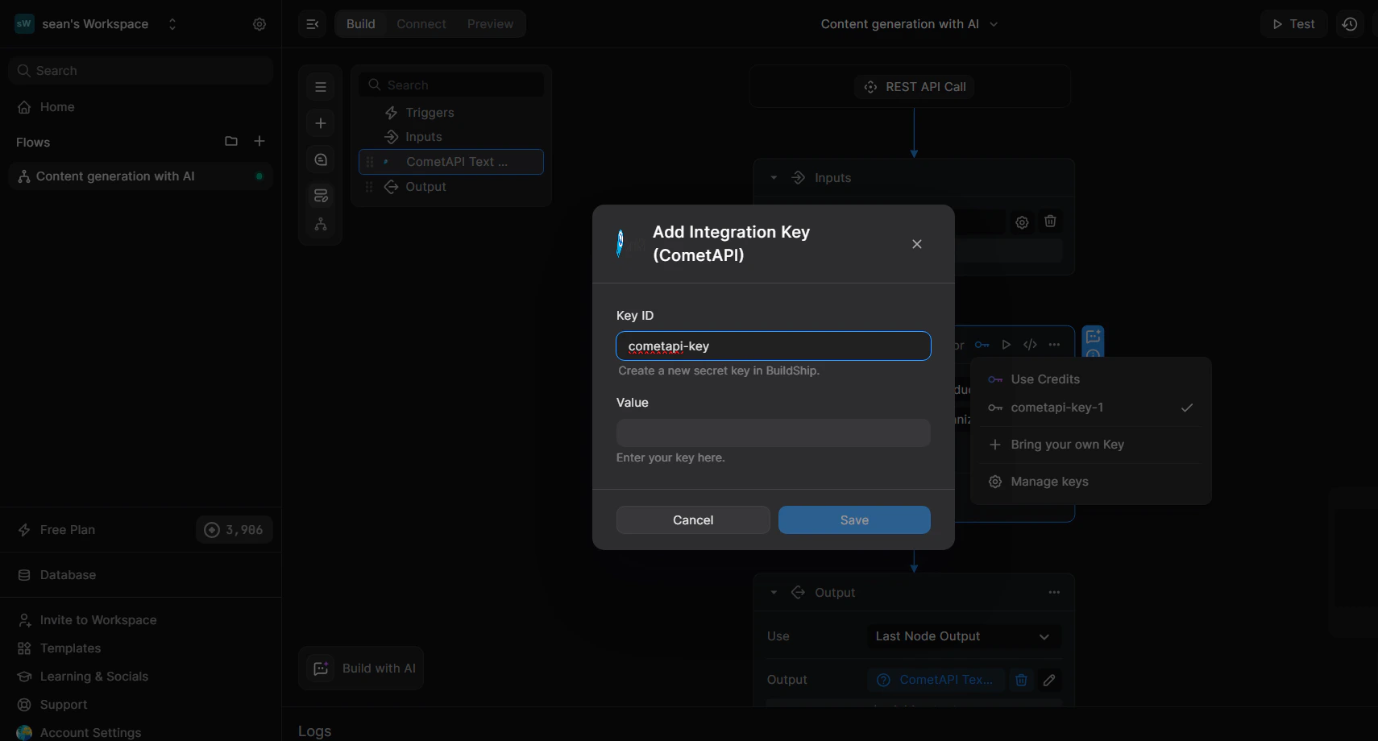Delete the Output value trash icon
Screen dimensions: 1378x741
[1021, 680]
